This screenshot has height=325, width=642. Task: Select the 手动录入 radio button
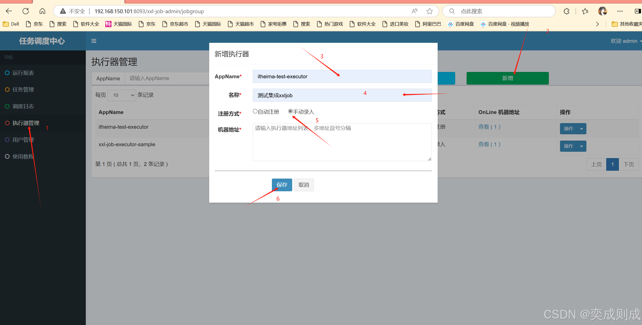click(290, 111)
